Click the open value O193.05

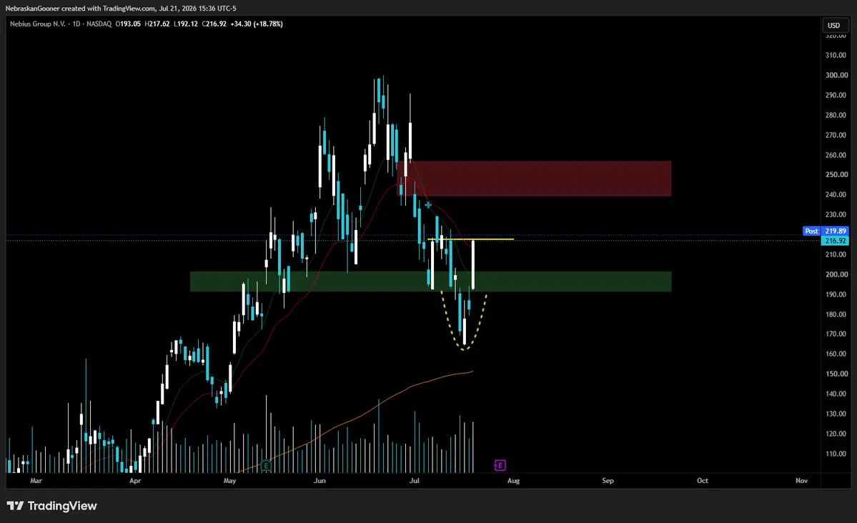128,24
